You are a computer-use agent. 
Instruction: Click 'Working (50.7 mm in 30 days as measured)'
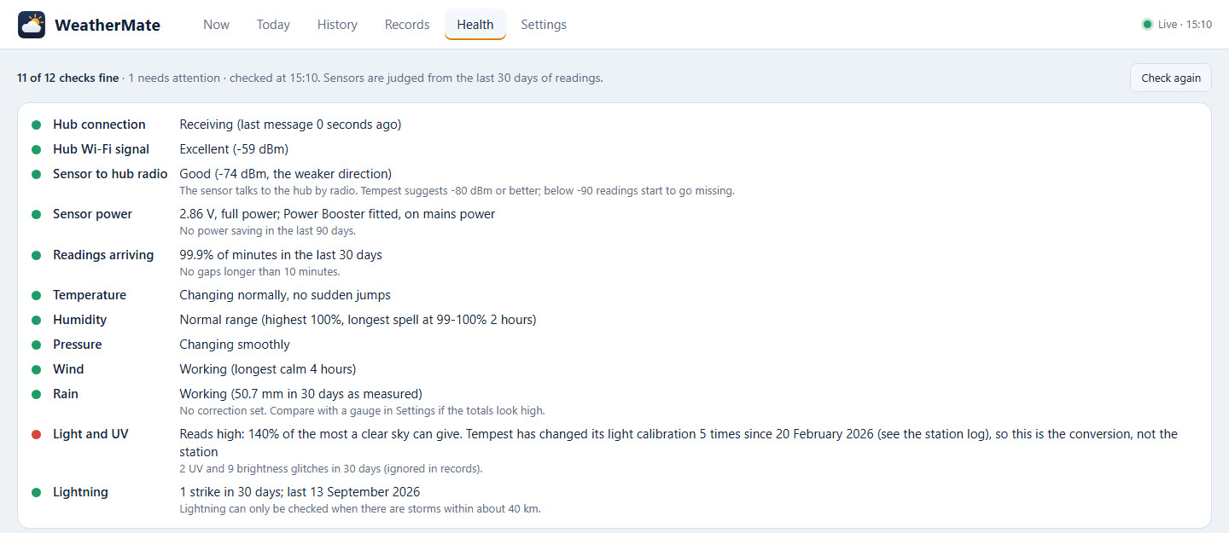click(300, 394)
